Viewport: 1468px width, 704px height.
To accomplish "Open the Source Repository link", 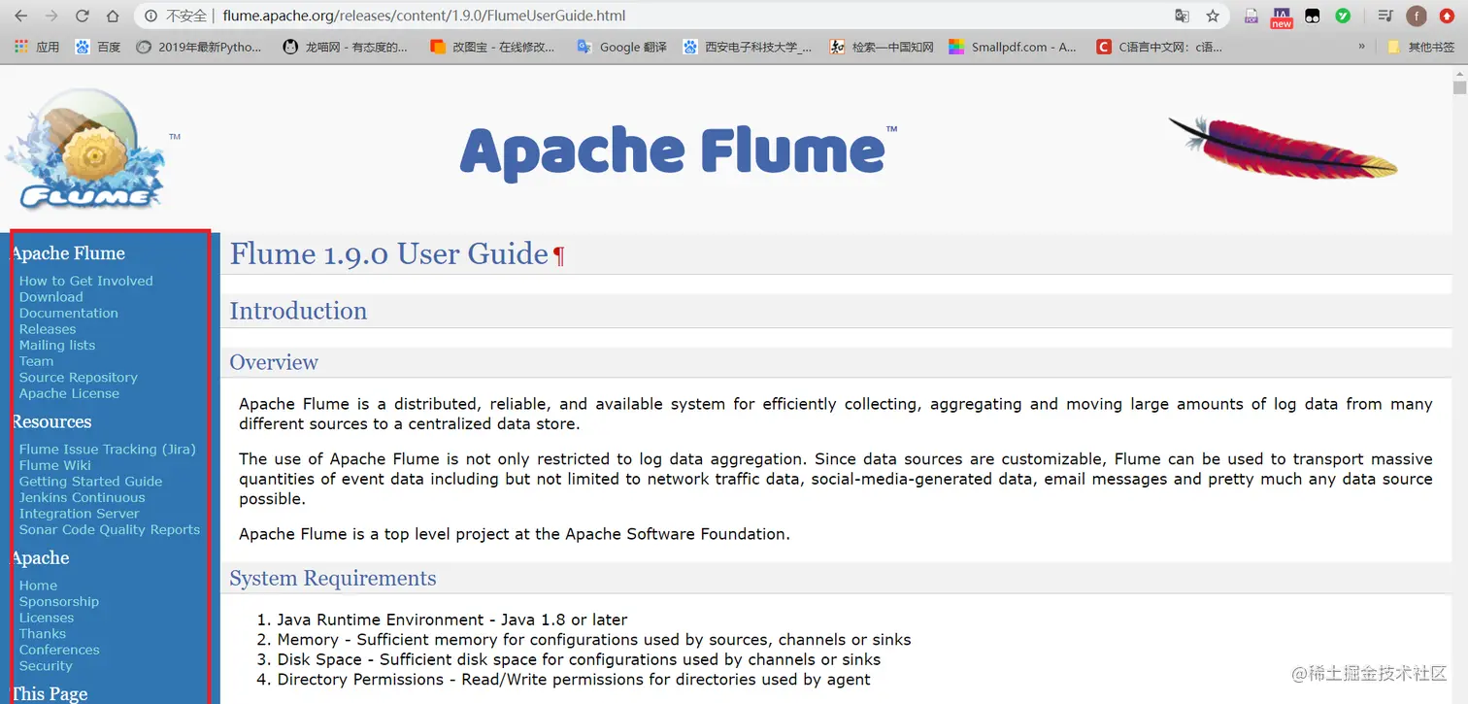I will (x=79, y=377).
